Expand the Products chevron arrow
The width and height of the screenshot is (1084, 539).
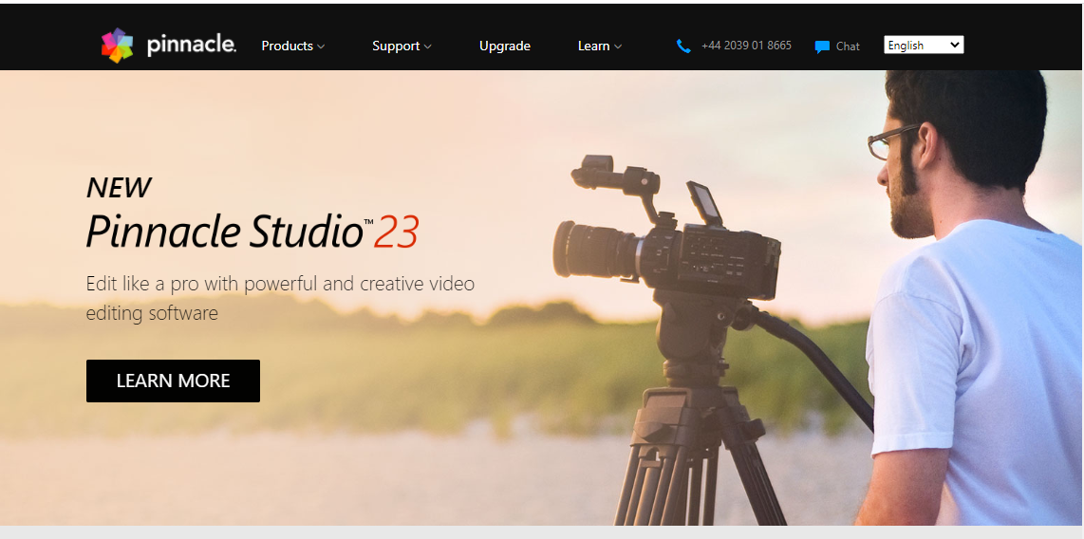click(x=321, y=47)
